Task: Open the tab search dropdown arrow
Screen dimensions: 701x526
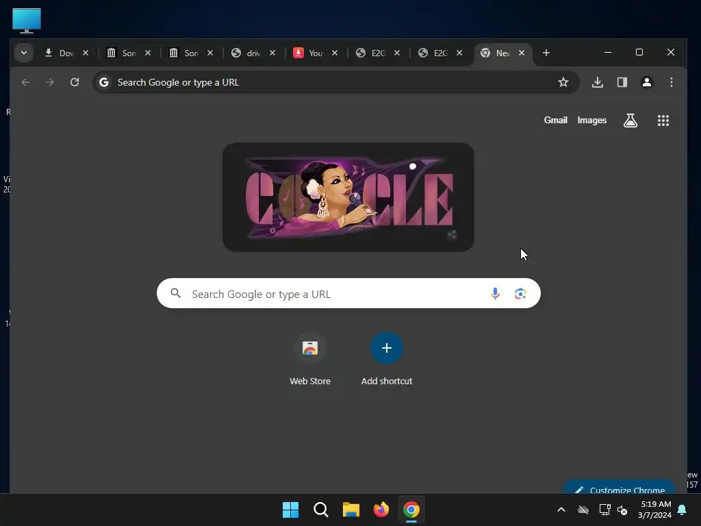Action: coord(24,53)
